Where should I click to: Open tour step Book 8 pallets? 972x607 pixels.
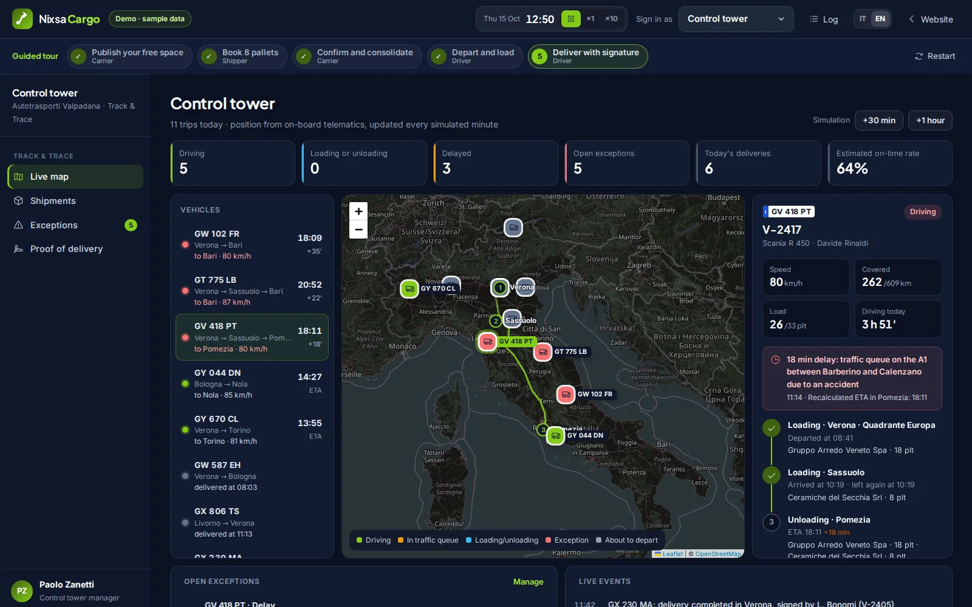[242, 56]
